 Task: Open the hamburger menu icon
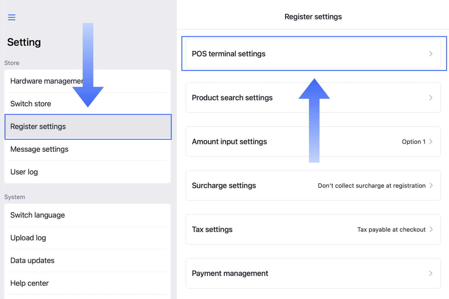coord(12,17)
